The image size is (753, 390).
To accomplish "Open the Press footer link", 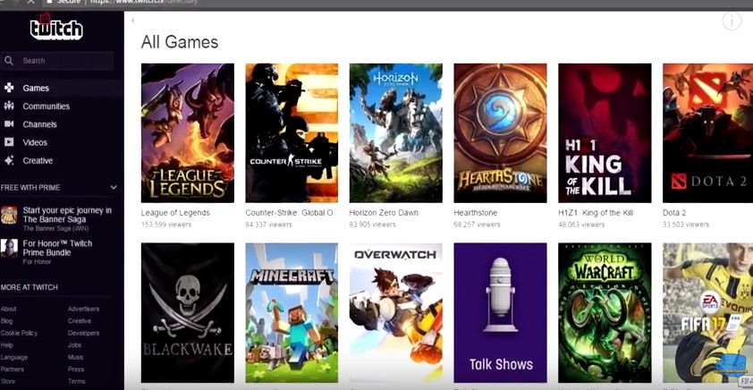I will [x=76, y=369].
